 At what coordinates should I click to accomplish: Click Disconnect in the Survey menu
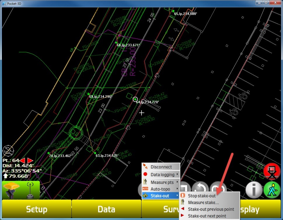161,167
